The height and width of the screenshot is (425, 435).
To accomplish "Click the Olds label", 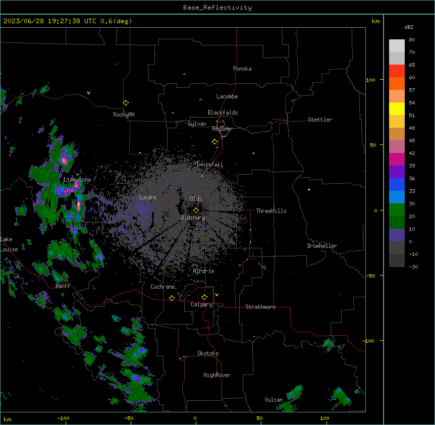I will pyautogui.click(x=196, y=199).
